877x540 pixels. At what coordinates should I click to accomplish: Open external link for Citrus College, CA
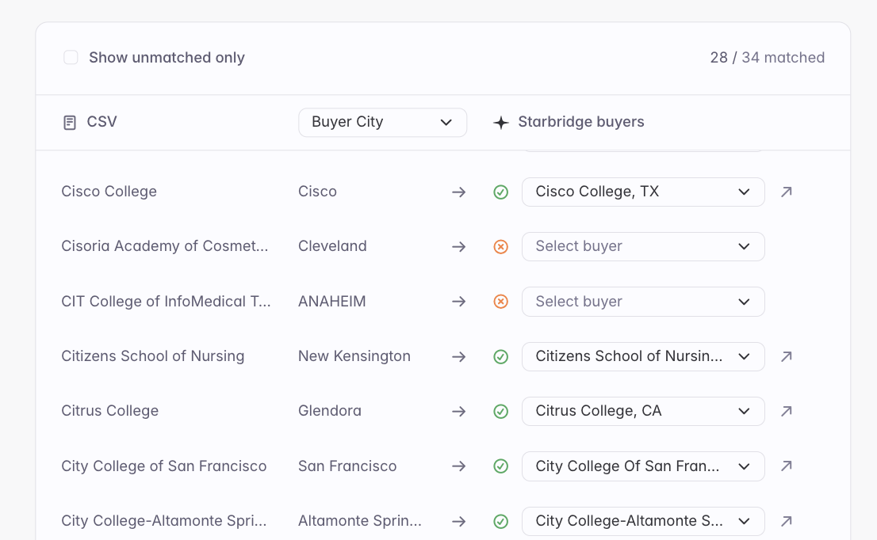tap(787, 411)
